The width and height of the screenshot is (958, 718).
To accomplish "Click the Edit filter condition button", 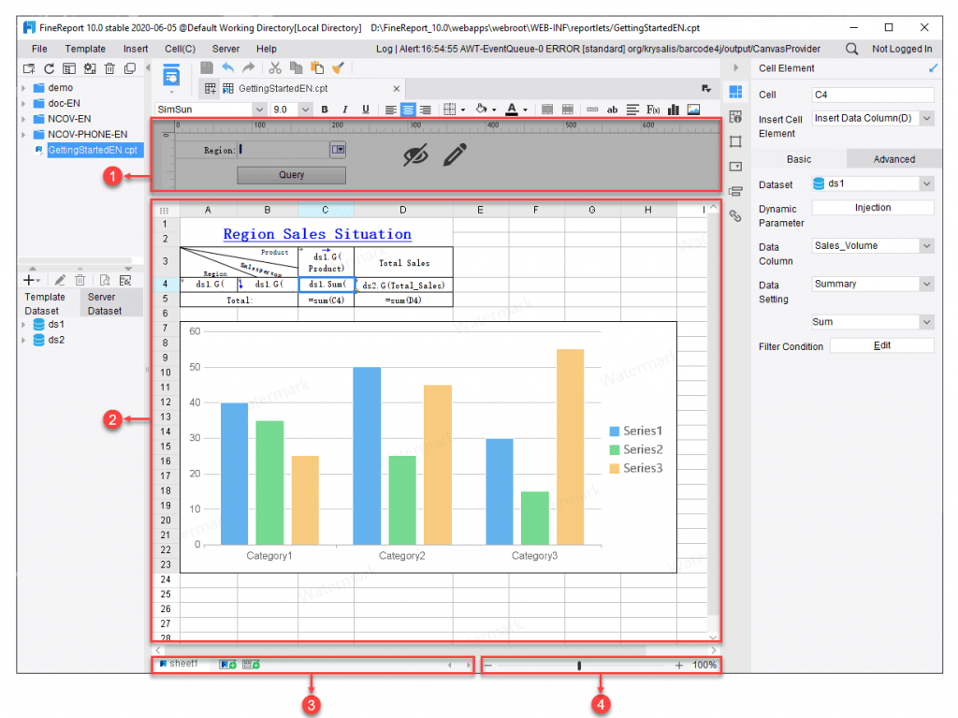I will pos(881,345).
